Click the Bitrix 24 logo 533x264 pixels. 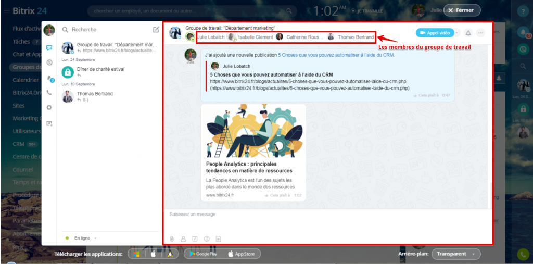coord(30,11)
